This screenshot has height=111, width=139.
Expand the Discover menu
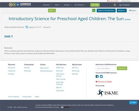click(x=47, y=5)
